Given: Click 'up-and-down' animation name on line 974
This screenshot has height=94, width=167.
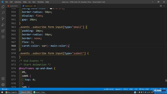Looking at the screenshot, I should coord(44,68).
